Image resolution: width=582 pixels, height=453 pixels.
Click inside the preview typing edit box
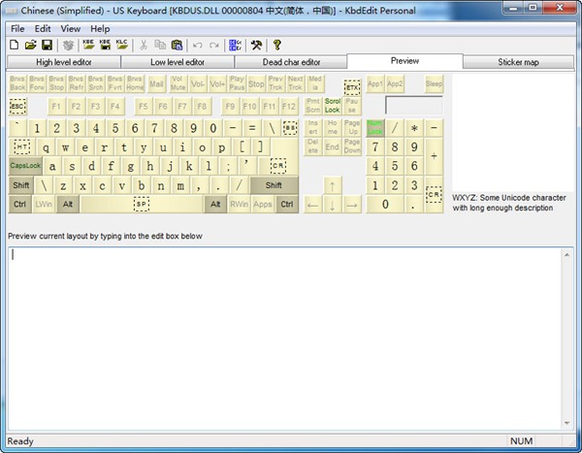click(x=284, y=339)
